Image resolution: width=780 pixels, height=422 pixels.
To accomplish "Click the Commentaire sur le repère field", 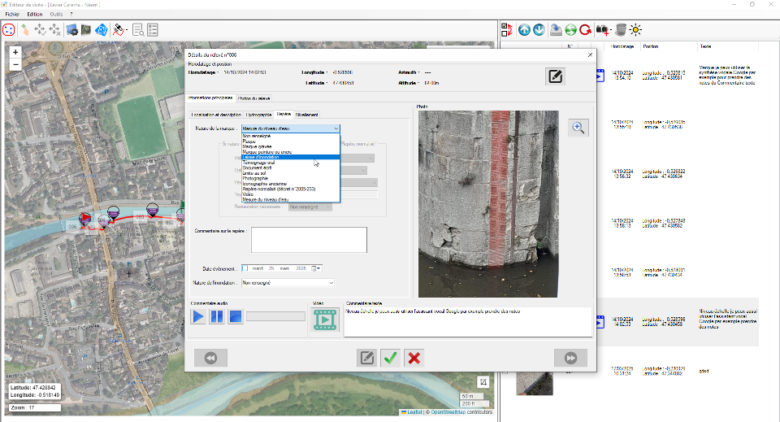I will click(x=309, y=240).
